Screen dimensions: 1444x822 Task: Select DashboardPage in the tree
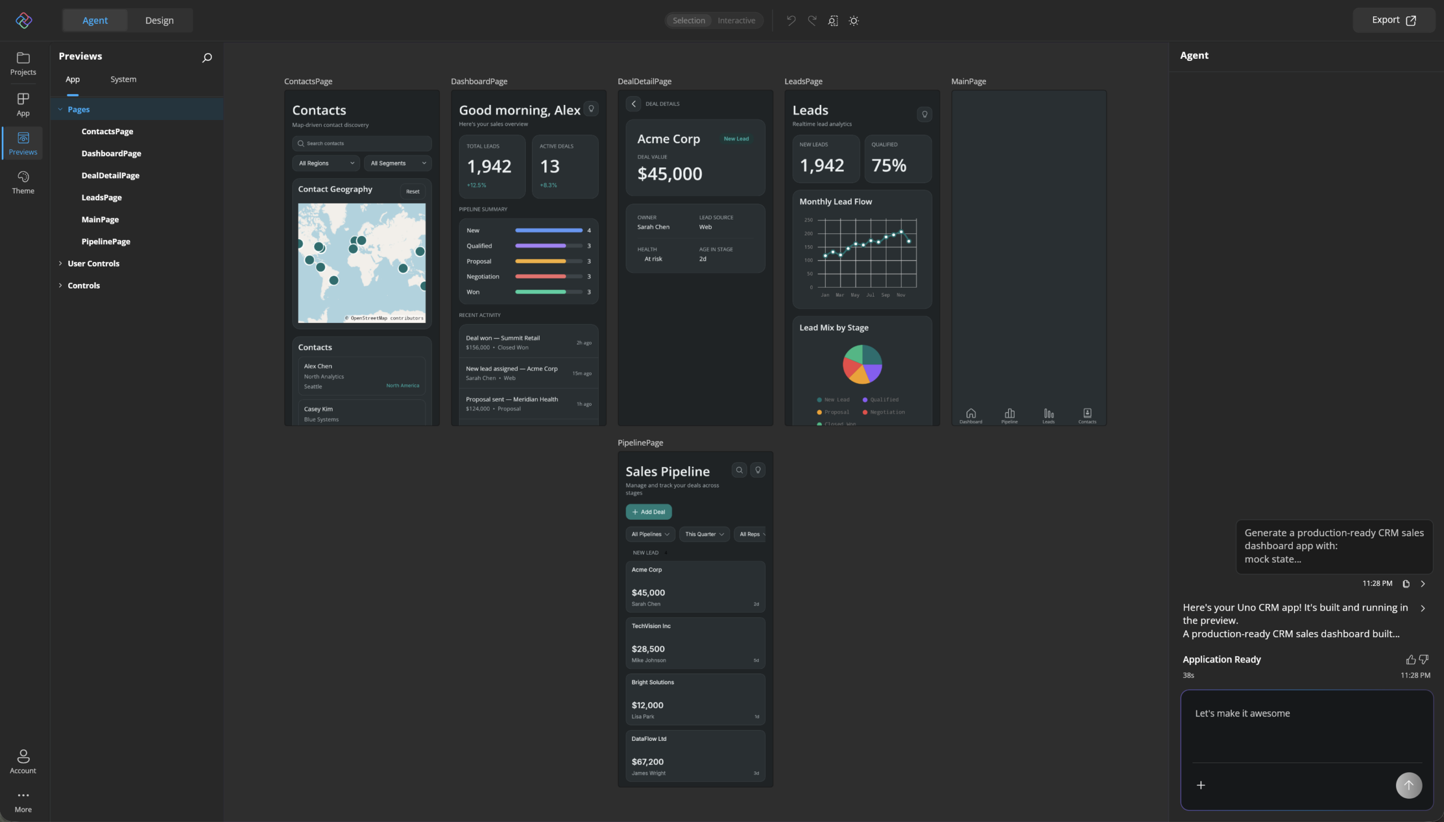(111, 153)
